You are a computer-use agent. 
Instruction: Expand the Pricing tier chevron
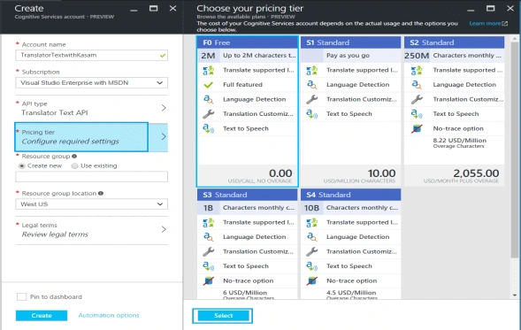[x=164, y=136]
